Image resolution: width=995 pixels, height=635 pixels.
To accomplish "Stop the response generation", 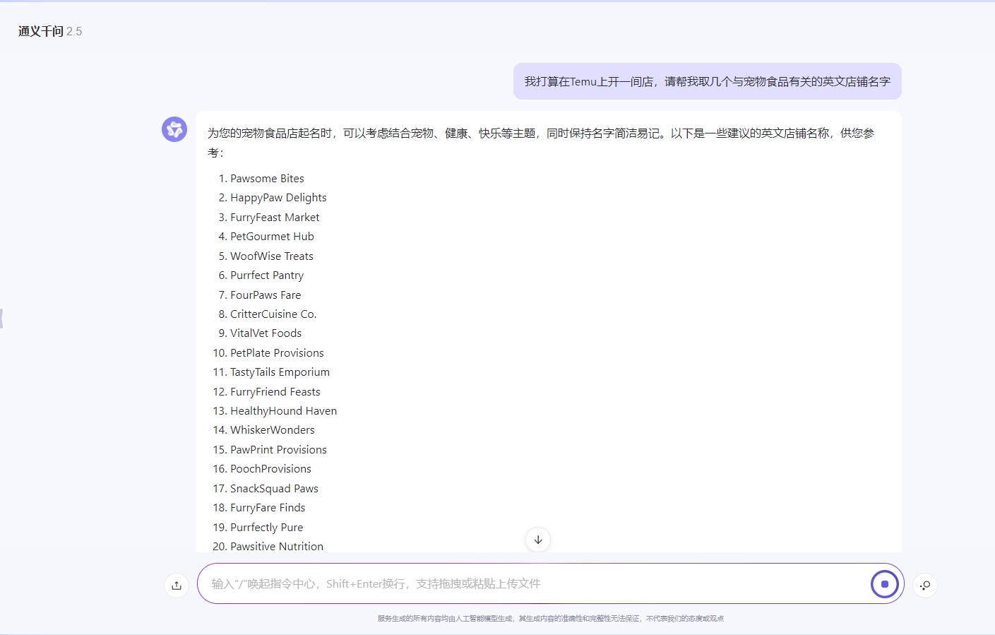I will tap(884, 584).
